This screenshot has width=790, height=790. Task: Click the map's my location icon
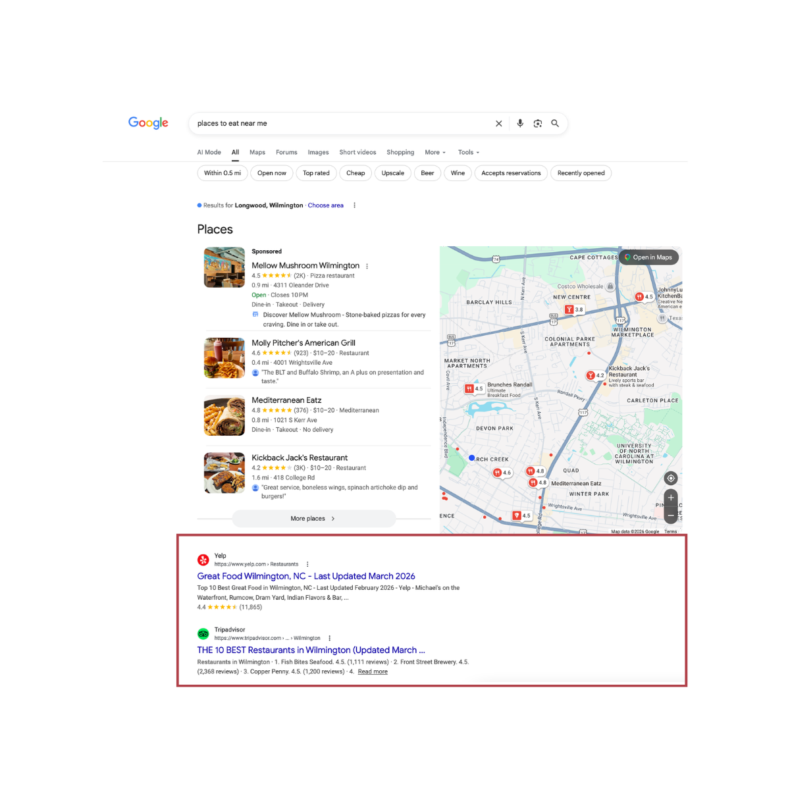670,479
